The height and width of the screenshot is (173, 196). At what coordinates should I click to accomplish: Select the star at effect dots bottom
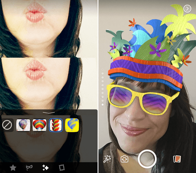click(103, 105)
